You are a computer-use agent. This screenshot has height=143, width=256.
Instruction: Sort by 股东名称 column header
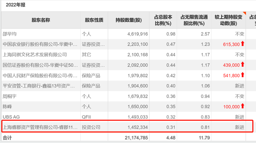pos(41,20)
